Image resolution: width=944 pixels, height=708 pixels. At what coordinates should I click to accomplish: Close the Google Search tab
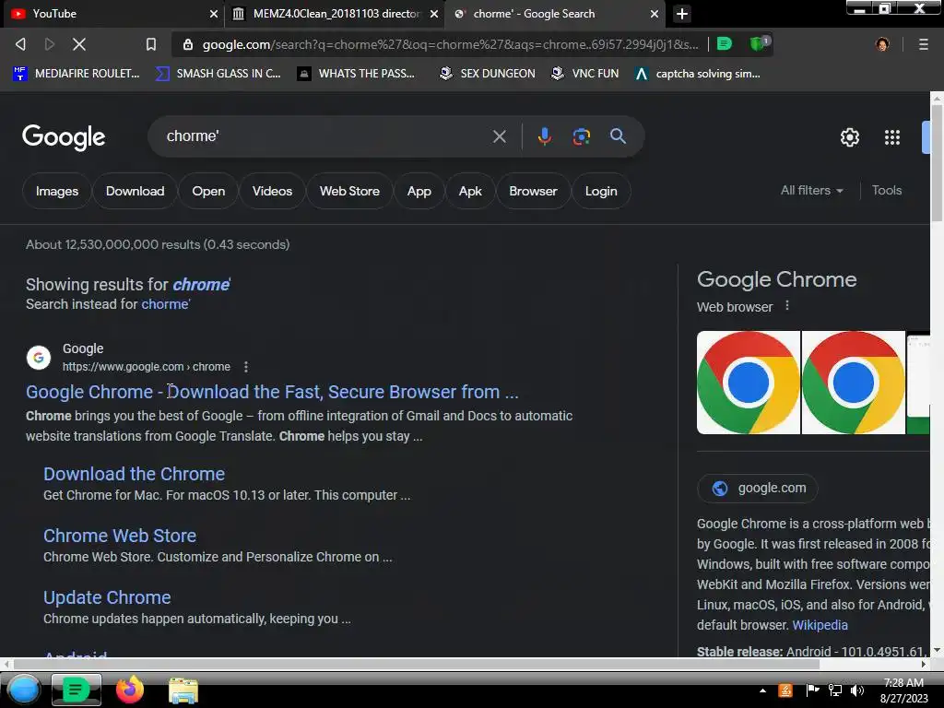(x=655, y=13)
